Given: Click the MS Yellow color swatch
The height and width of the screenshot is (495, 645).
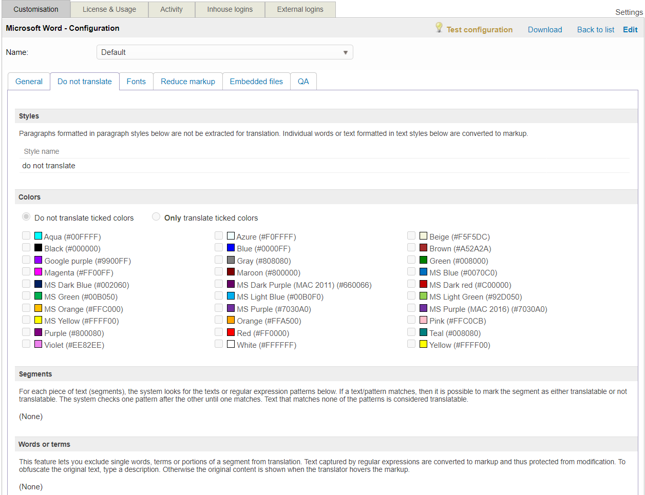Looking at the screenshot, I should click(x=38, y=320).
